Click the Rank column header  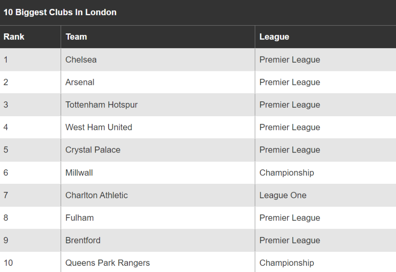pos(14,37)
